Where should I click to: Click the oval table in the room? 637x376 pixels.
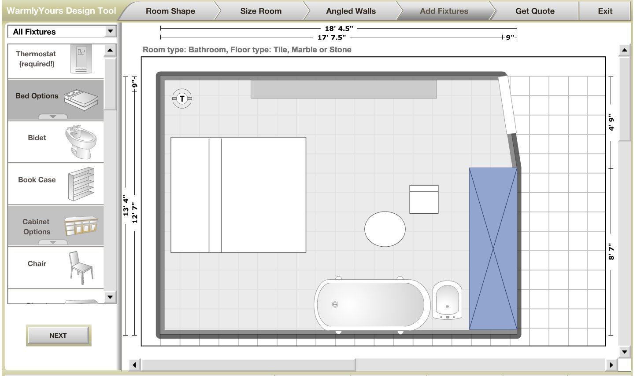[385, 229]
